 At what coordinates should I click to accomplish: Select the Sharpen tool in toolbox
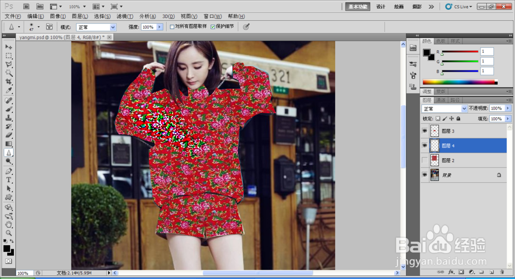point(9,153)
